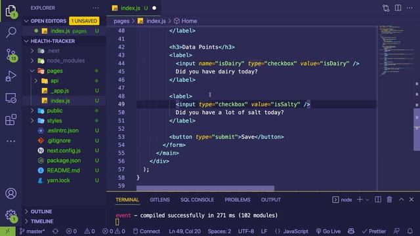Switch to the Terminal tab
The image size is (420, 236).
click(x=127, y=199)
